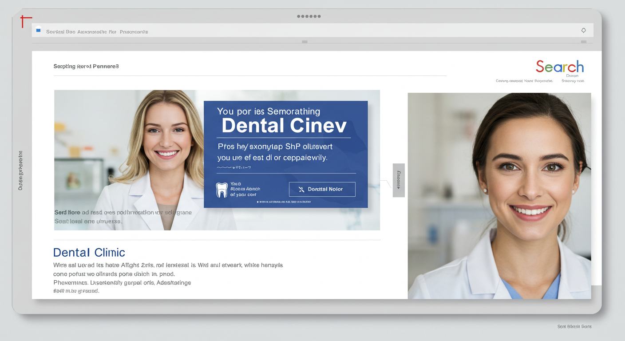Open the multicolored Search logo
The height and width of the screenshot is (341, 625).
click(x=559, y=67)
